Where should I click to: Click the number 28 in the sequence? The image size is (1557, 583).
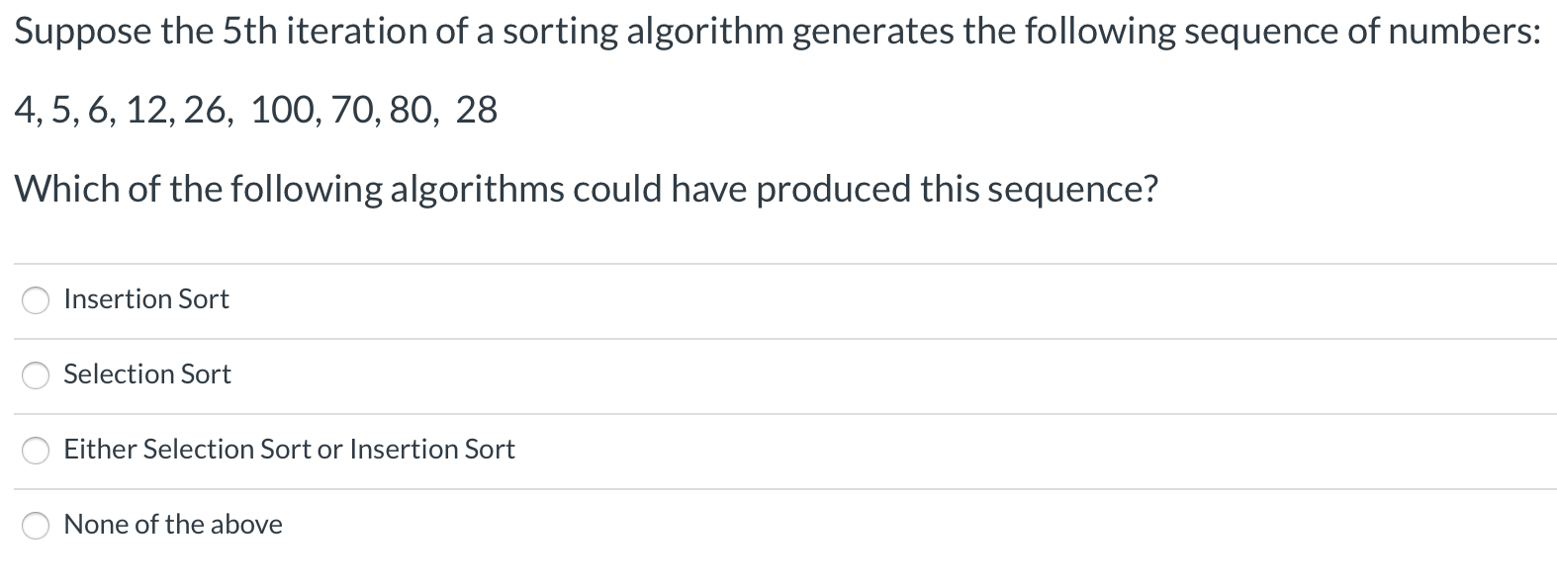point(477,110)
